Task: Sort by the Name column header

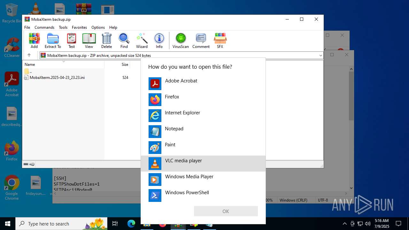Action: [x=63, y=64]
